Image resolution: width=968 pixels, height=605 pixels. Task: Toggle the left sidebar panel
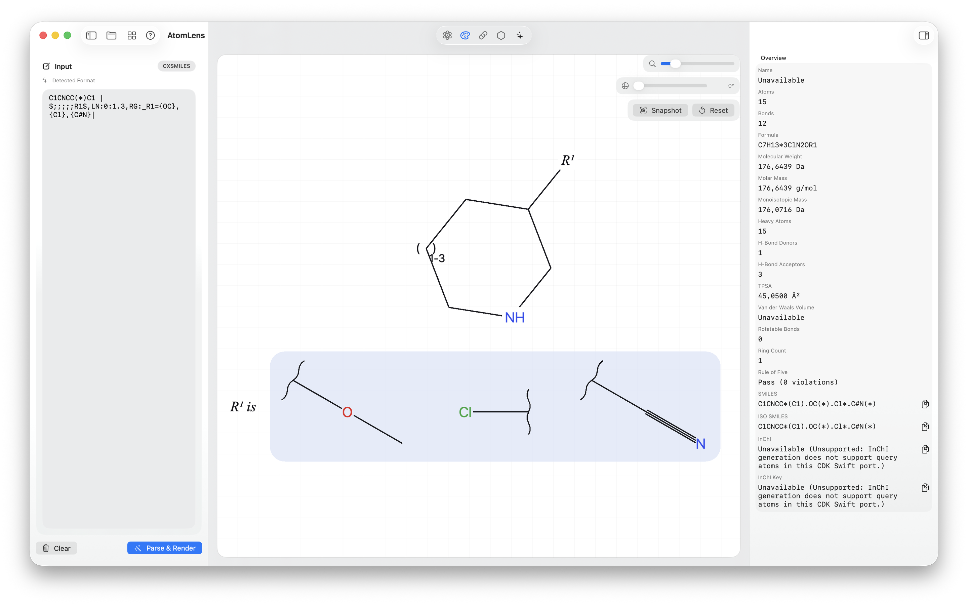click(91, 35)
